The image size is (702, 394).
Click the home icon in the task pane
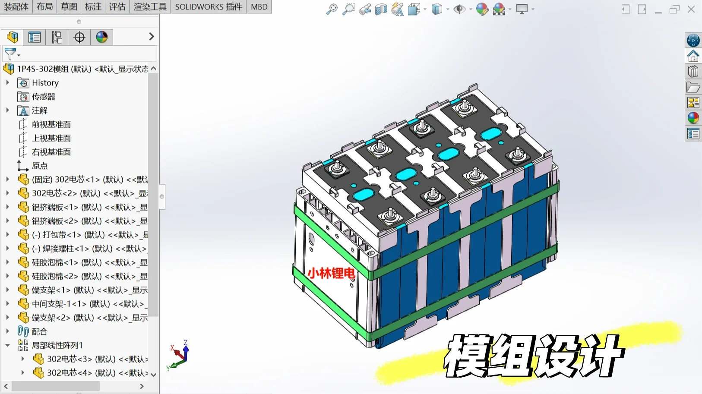[693, 56]
